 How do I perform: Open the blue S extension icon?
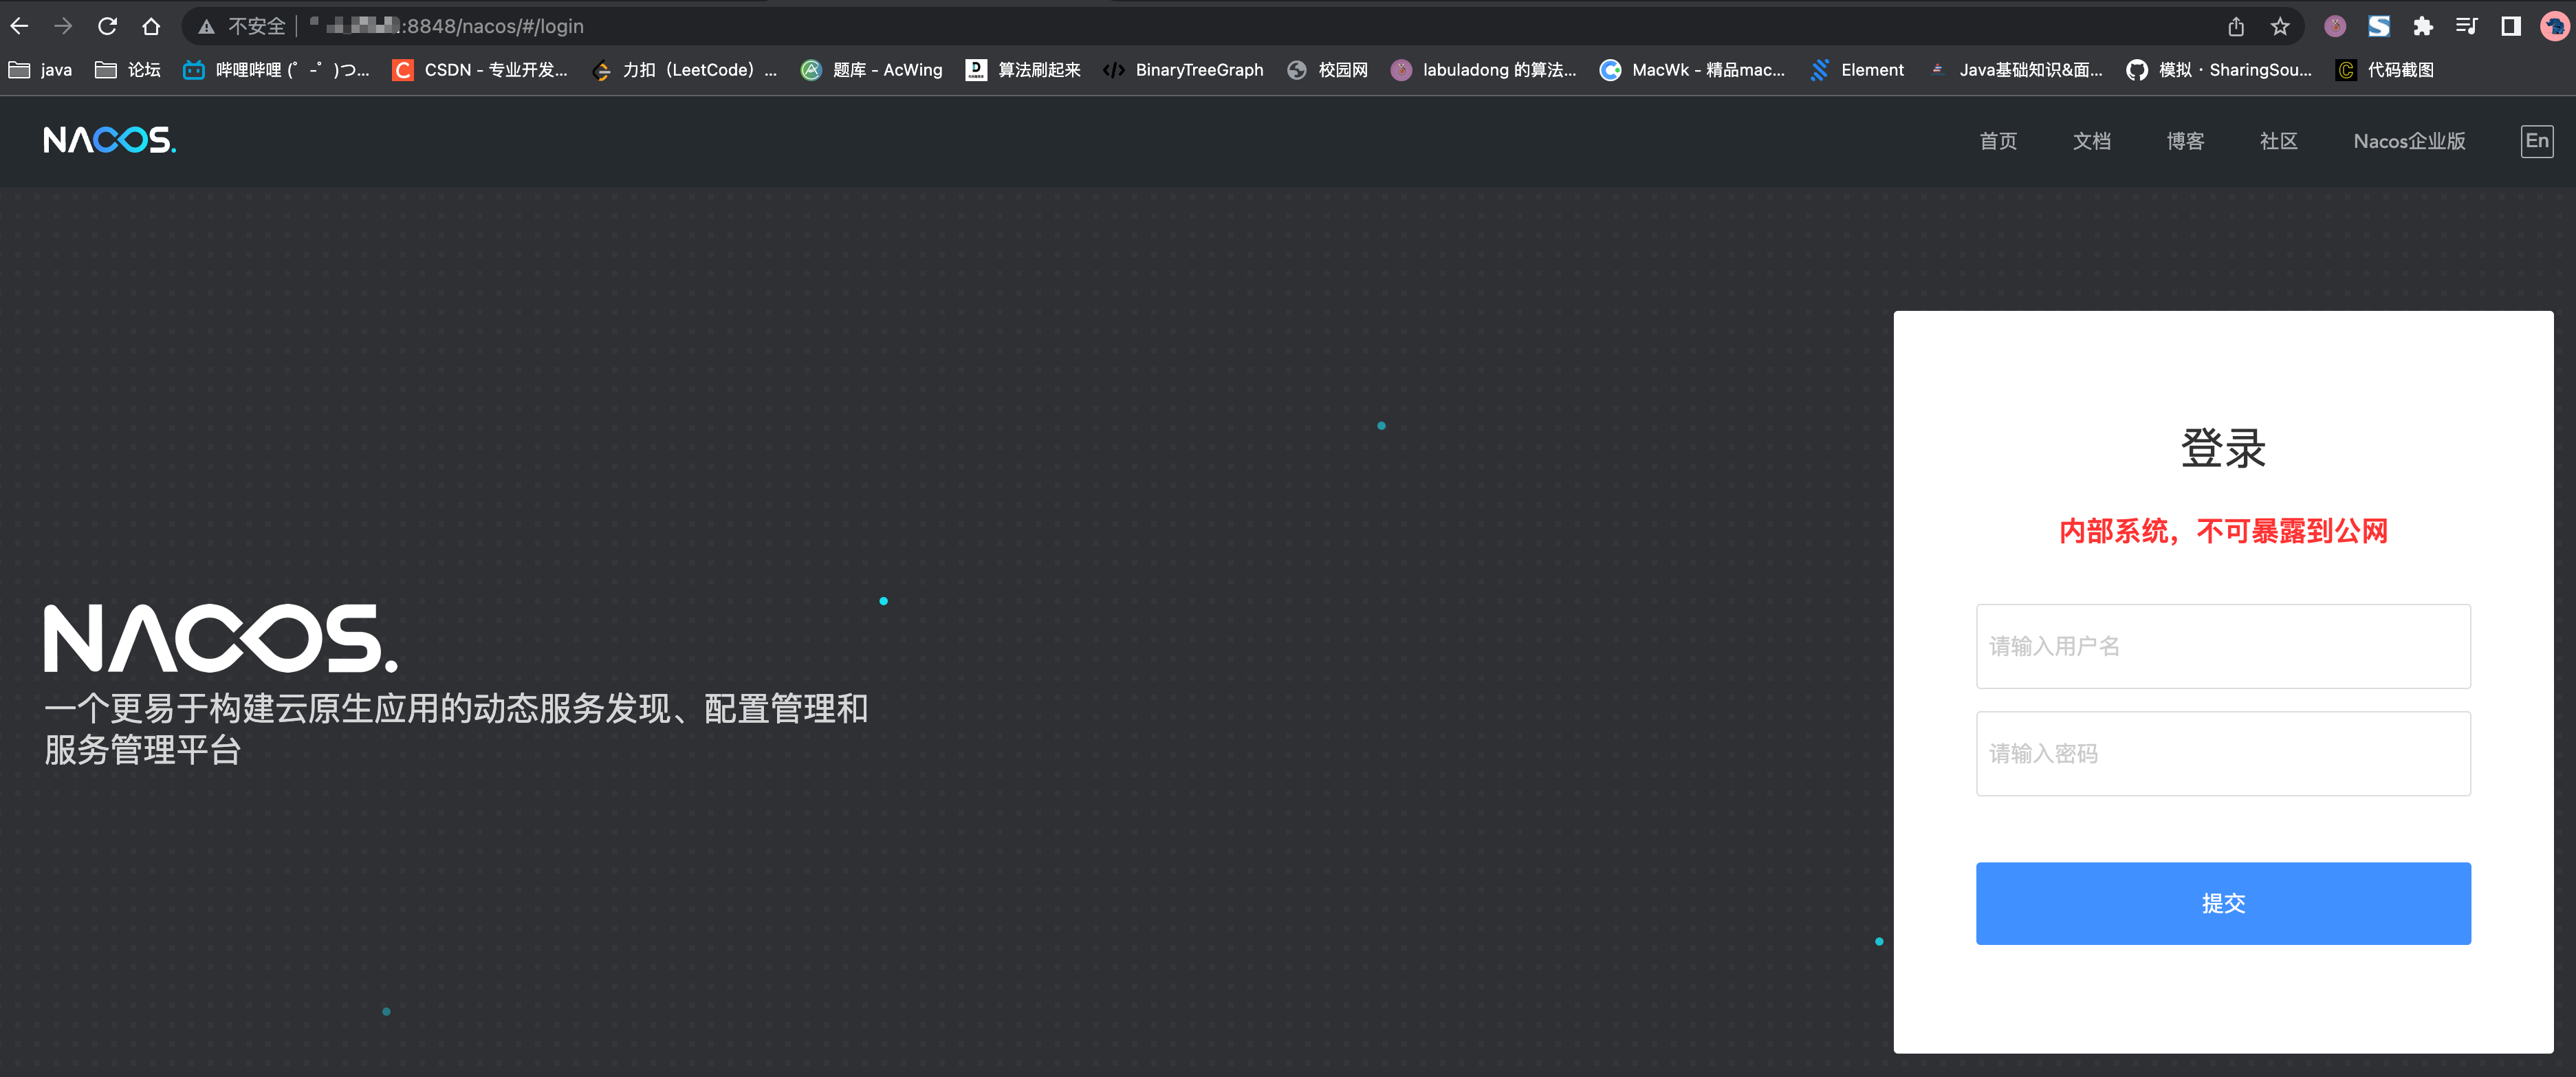coord(2379,27)
